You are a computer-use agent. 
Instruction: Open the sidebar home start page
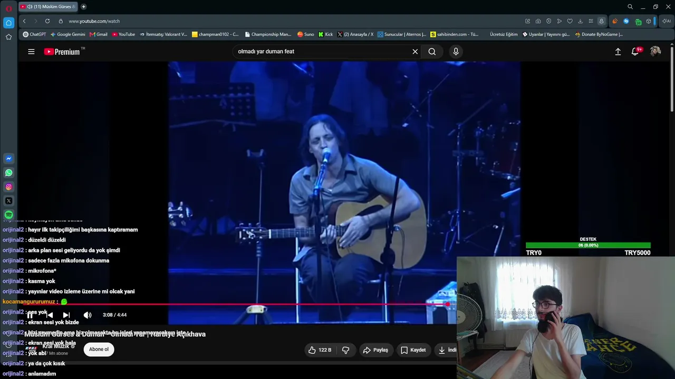click(x=8, y=23)
